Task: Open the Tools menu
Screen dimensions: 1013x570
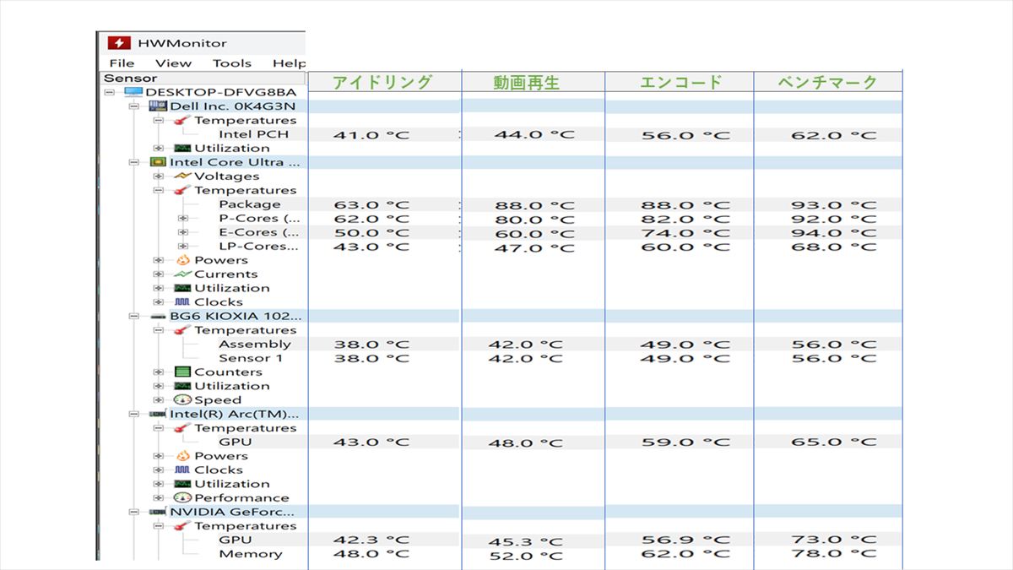Action: (x=232, y=63)
